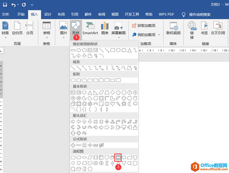Switch to the 布局 tab
This screenshot has width=229, height=173.
click(61, 14)
